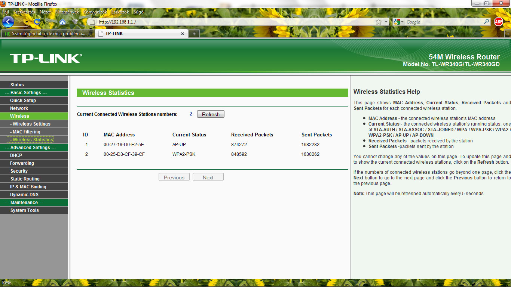The width and height of the screenshot is (511, 287).
Task: Open the Dynamic DNS section
Action: [34, 195]
